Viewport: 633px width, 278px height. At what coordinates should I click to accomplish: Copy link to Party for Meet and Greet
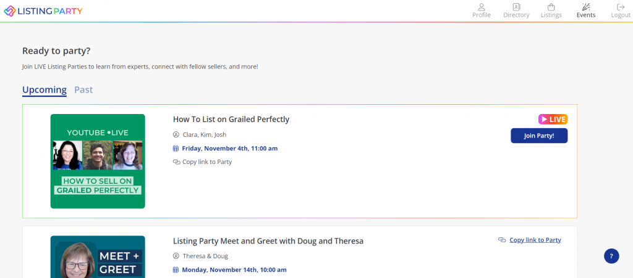point(535,240)
